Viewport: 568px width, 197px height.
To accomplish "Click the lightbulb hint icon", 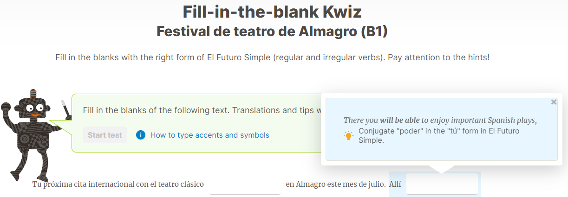I will (x=348, y=135).
